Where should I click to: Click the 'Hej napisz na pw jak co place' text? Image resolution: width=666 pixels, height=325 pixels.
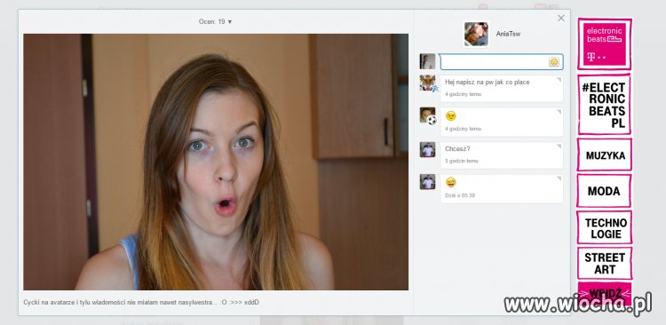(488, 82)
